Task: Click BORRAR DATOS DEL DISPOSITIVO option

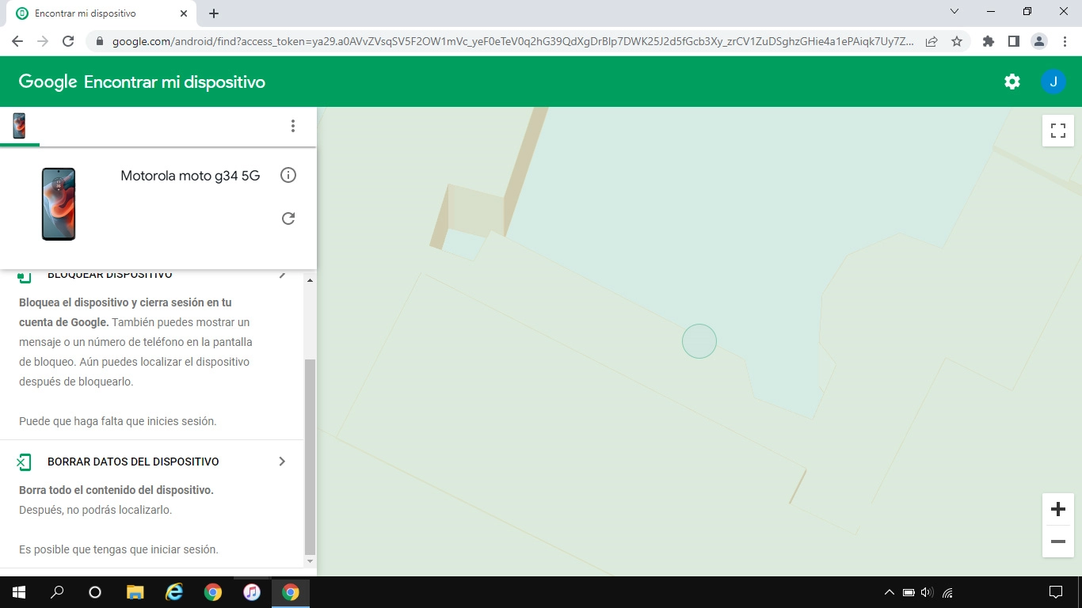Action: click(133, 462)
